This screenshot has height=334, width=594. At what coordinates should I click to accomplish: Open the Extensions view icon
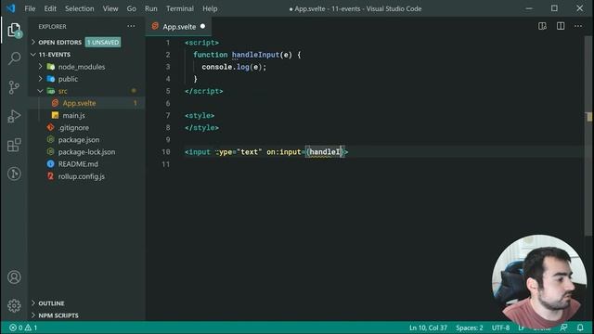click(x=14, y=145)
